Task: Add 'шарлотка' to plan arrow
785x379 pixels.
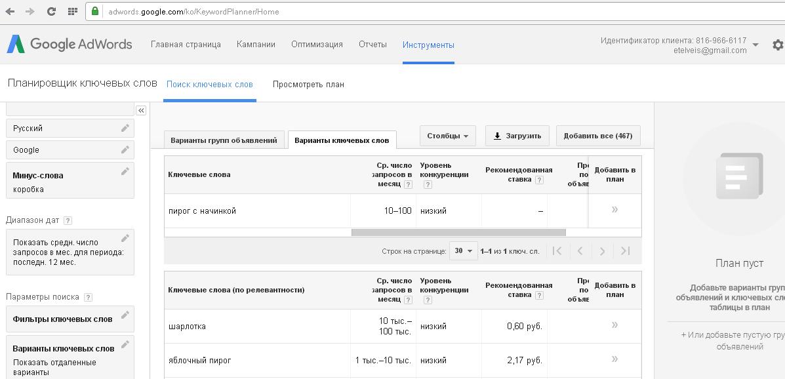Action: (614, 325)
